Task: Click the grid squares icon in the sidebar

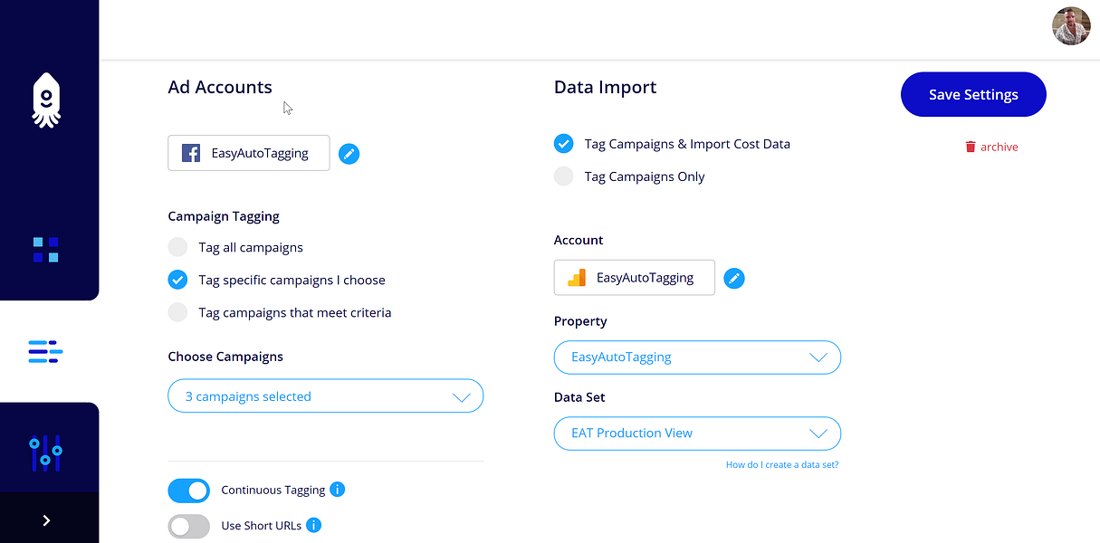Action: [45, 244]
